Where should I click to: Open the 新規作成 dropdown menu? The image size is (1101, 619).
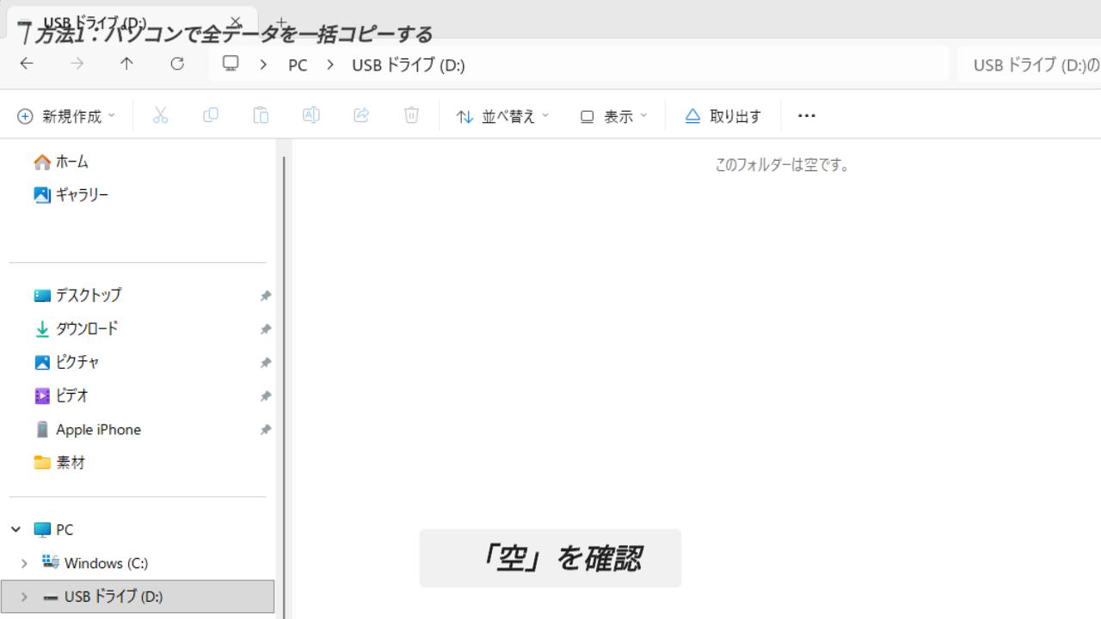click(66, 116)
